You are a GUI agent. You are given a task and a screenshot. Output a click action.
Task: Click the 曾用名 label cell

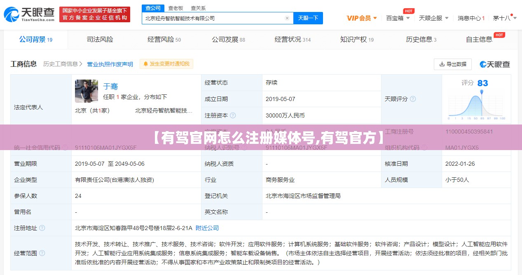[41, 212]
